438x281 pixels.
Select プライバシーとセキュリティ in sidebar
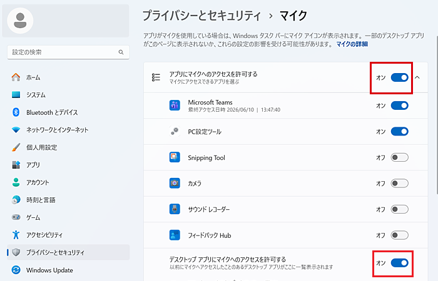(x=68, y=252)
